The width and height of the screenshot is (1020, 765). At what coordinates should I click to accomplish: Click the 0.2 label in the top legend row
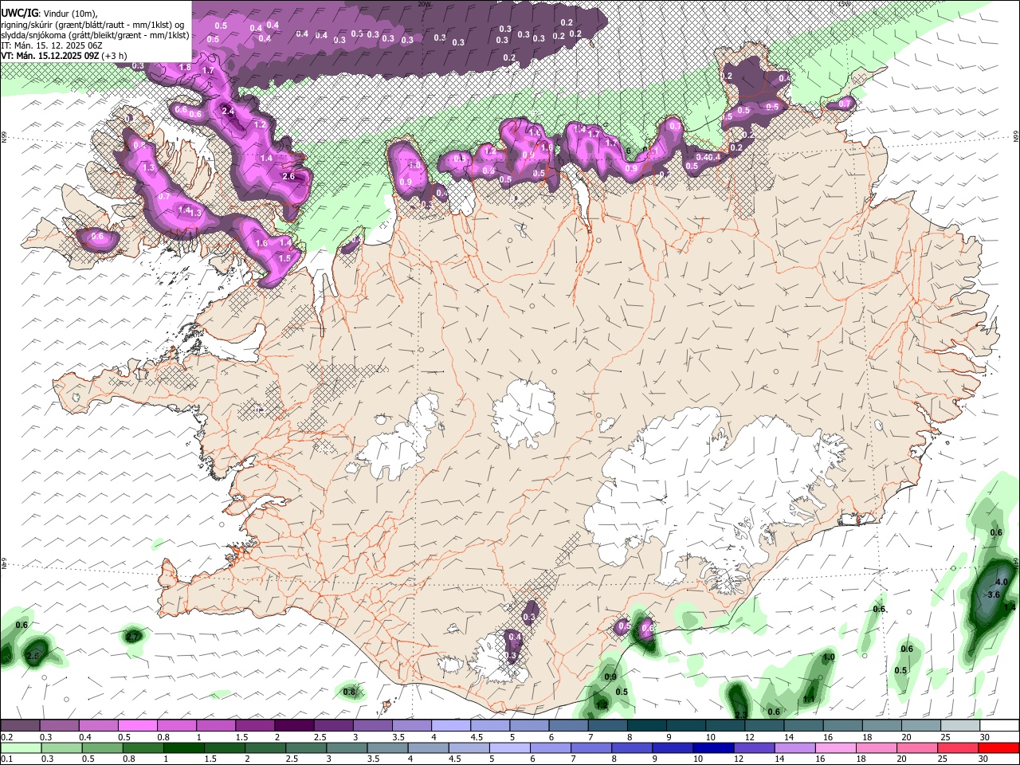[7, 737]
